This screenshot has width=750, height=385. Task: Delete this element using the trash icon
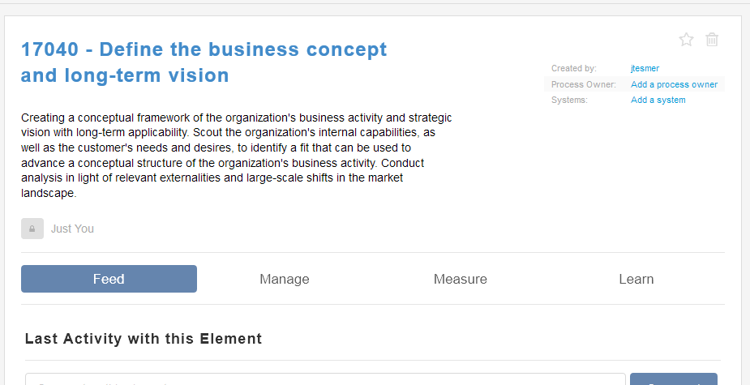click(x=712, y=40)
